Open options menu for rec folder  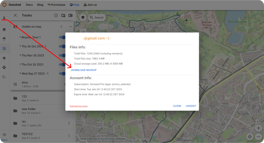pos(69,123)
